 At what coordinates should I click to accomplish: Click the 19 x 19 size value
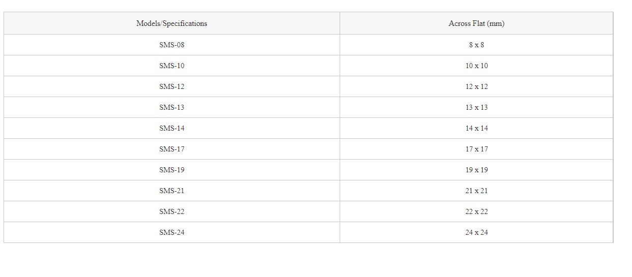476,170
